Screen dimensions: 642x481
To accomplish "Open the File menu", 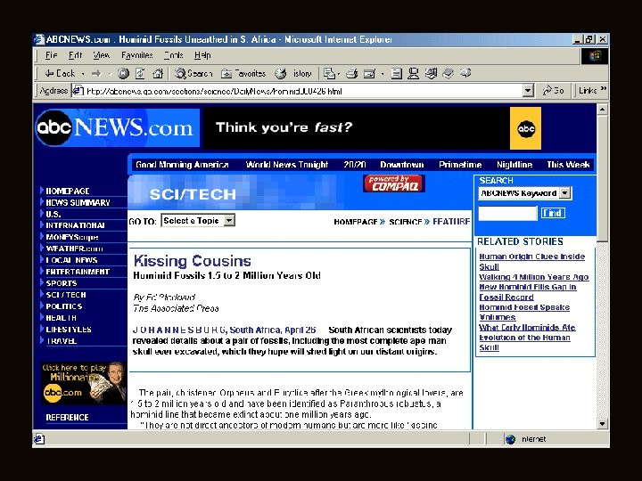I will click(x=51, y=55).
